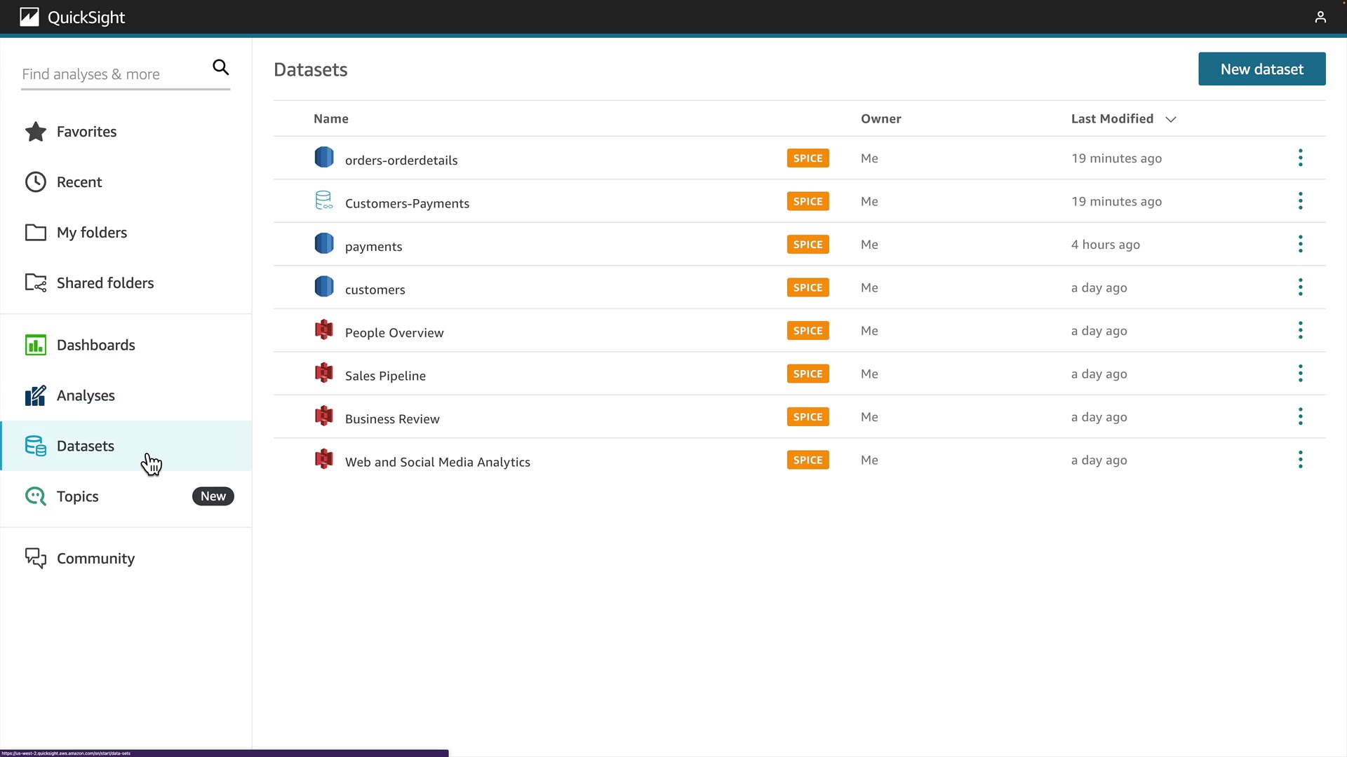Go to Analyses in sidebar
The width and height of the screenshot is (1347, 757).
click(x=86, y=395)
